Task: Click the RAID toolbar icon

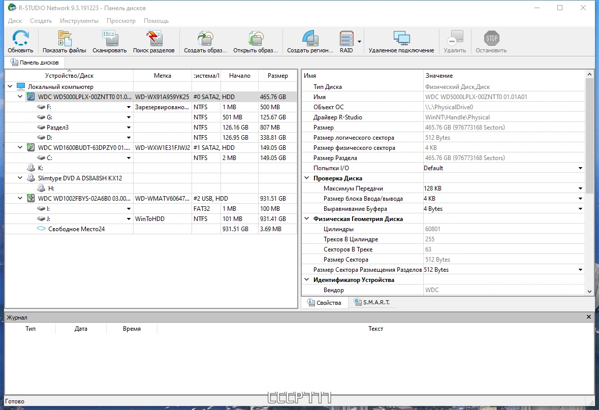Action: (346, 39)
